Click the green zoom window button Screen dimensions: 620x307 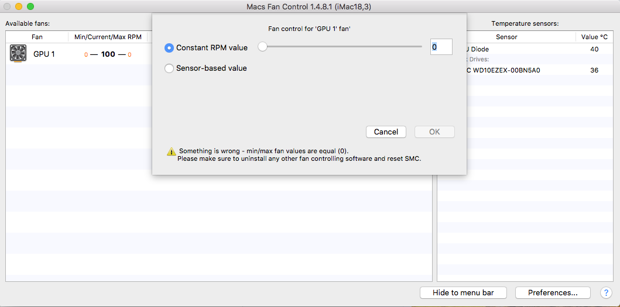[30, 6]
